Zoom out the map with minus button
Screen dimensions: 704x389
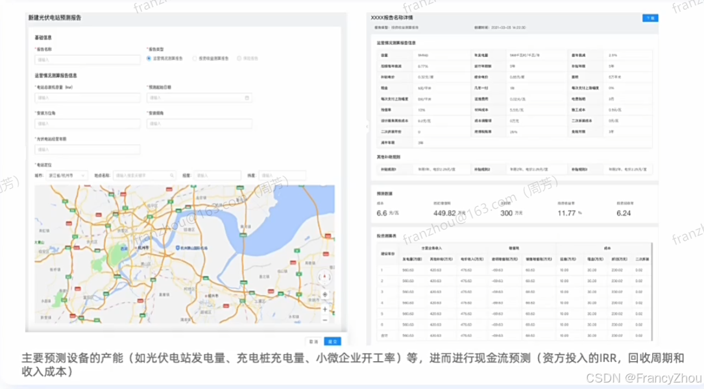[324, 320]
